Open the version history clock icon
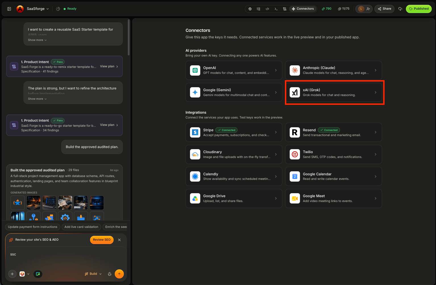This screenshot has width=436, height=285. tap(58, 9)
